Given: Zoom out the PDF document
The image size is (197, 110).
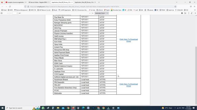Looking at the screenshot, I should point(90,13).
